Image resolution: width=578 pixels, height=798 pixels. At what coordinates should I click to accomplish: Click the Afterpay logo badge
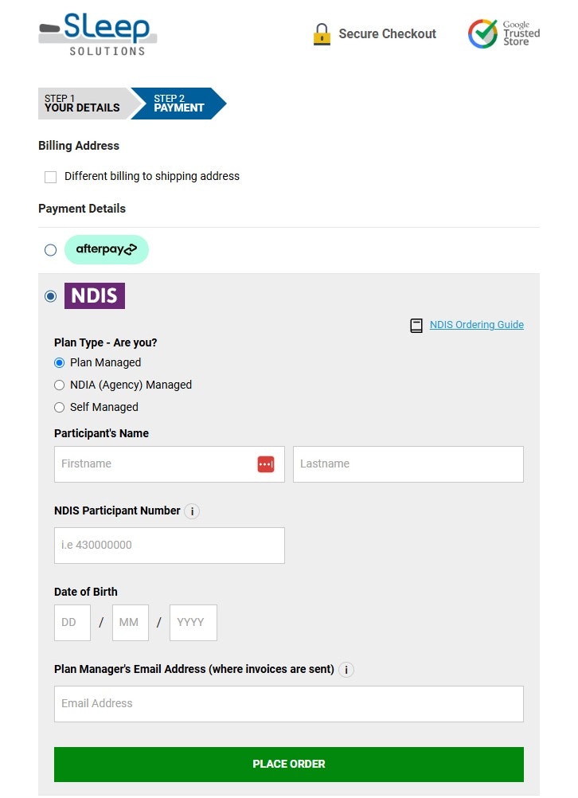click(106, 249)
